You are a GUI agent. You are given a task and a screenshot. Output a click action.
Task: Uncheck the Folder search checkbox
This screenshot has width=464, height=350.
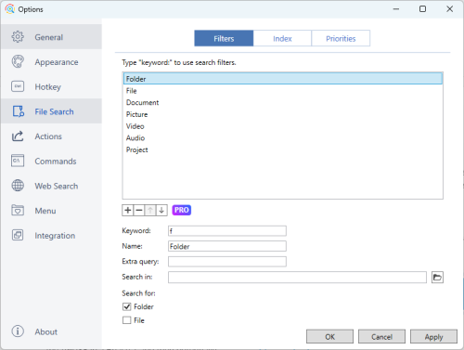click(x=127, y=306)
